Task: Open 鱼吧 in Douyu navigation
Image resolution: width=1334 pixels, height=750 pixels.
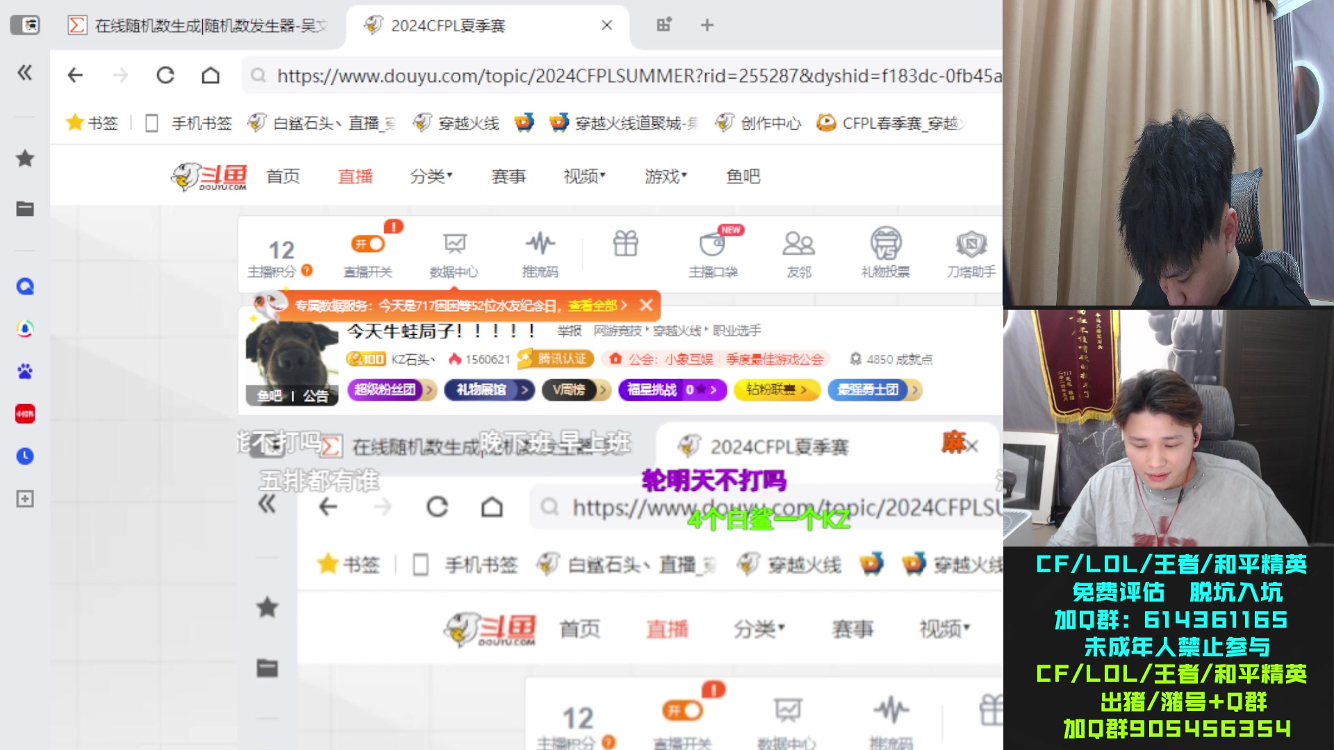Action: click(x=743, y=176)
